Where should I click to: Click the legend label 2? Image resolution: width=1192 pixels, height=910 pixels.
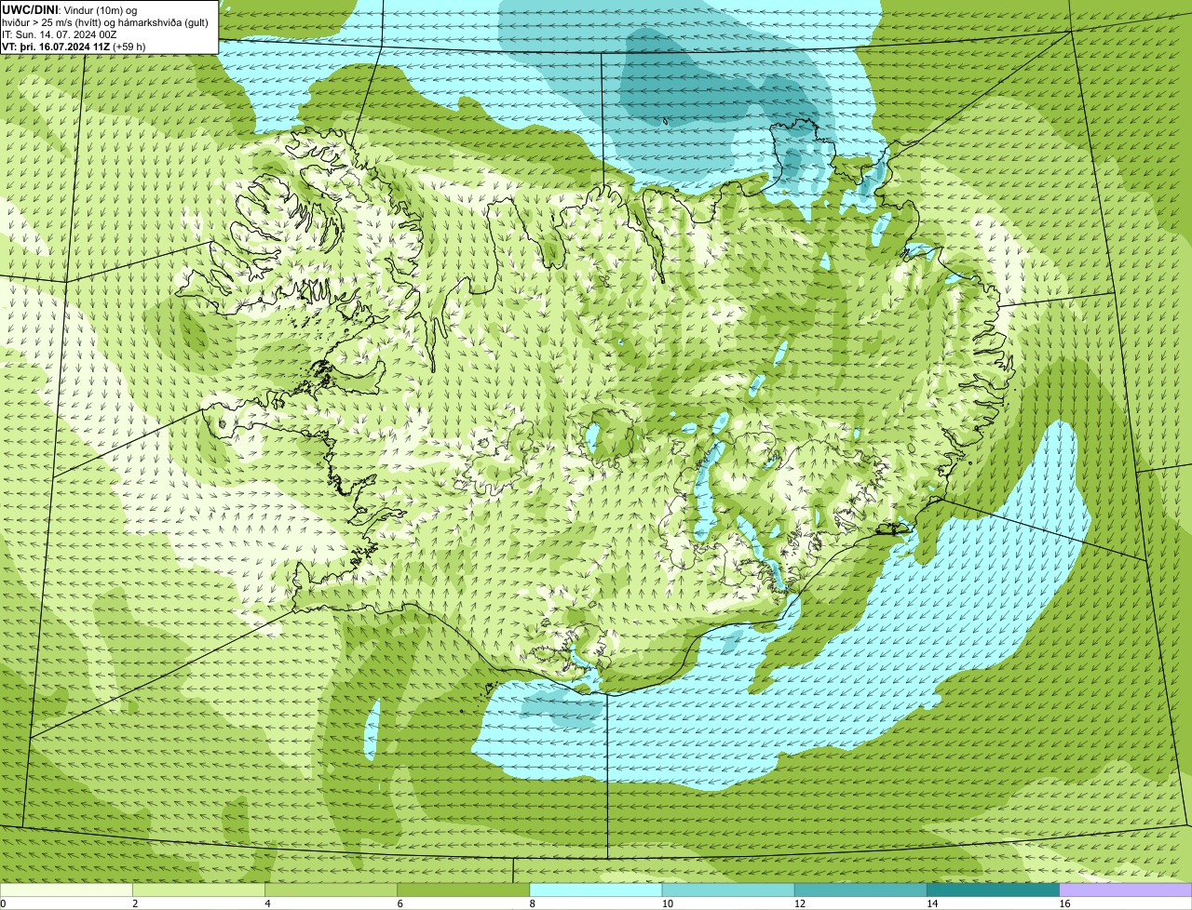[x=135, y=903]
